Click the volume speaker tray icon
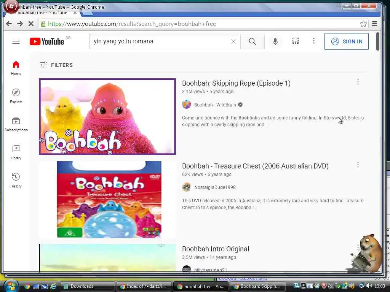The width and height of the screenshot is (390, 292). point(369,286)
